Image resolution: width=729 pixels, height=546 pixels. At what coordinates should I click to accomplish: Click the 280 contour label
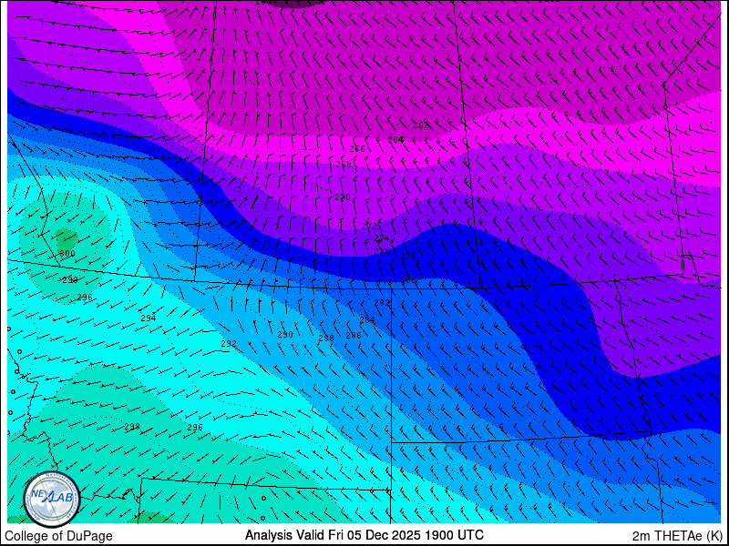point(408,280)
